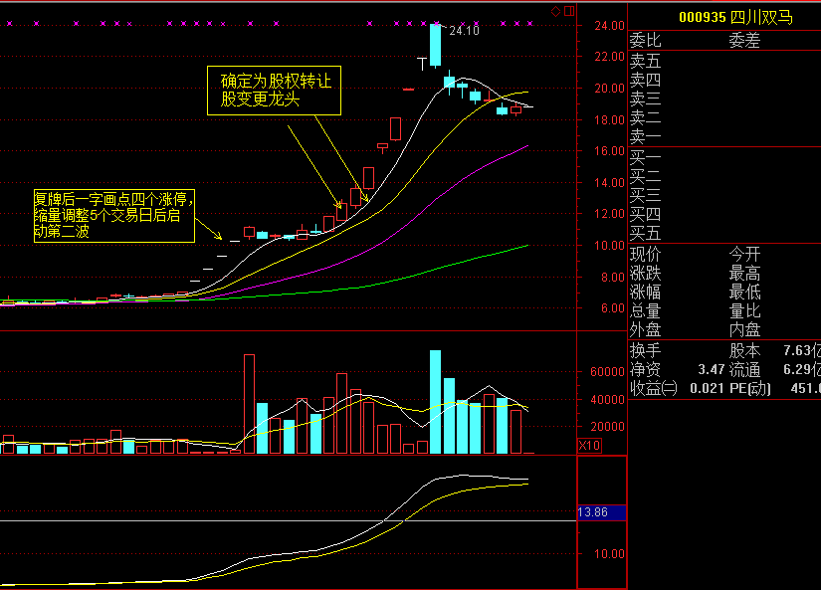Viewport: 821px width, 590px height.
Task: Select the 卖一 order row
Action: (x=724, y=136)
